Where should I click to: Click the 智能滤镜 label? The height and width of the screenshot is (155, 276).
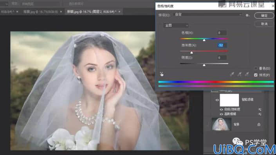pyautogui.click(x=247, y=100)
